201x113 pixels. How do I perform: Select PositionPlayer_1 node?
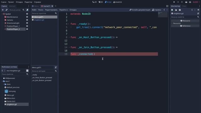[x=13, y=26]
